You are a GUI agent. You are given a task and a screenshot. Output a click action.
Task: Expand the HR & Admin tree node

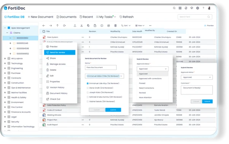coord(5,59)
